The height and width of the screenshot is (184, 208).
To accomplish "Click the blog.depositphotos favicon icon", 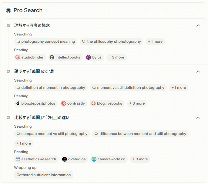I will 18,103.
